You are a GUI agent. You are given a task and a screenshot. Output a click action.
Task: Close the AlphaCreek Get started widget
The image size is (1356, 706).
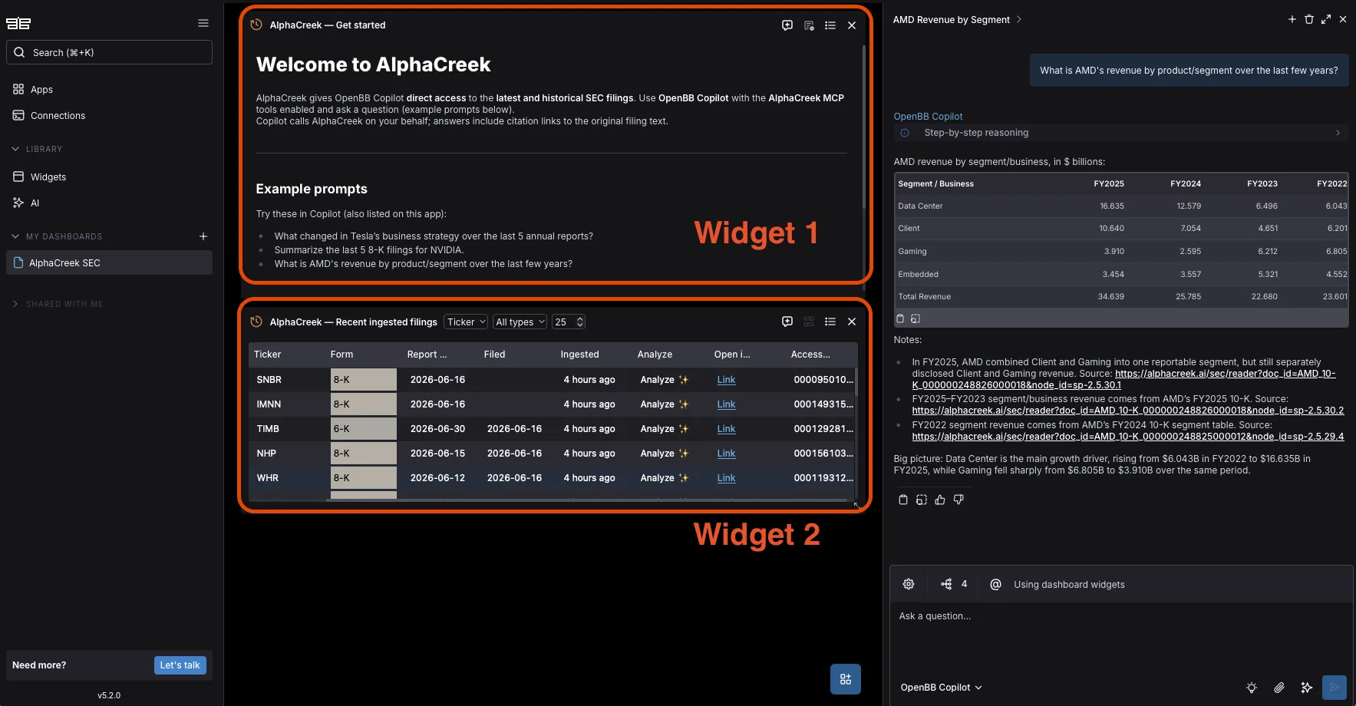point(852,25)
